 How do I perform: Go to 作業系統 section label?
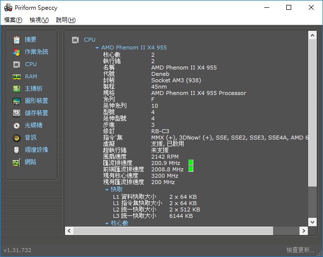(37, 52)
